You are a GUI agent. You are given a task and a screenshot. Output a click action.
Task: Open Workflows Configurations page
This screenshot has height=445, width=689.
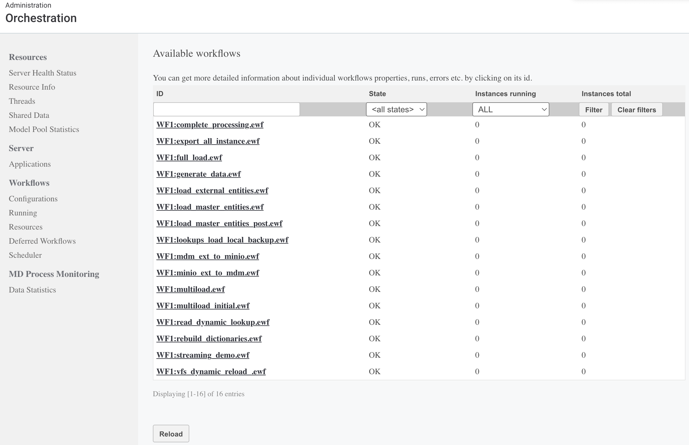pyautogui.click(x=33, y=198)
